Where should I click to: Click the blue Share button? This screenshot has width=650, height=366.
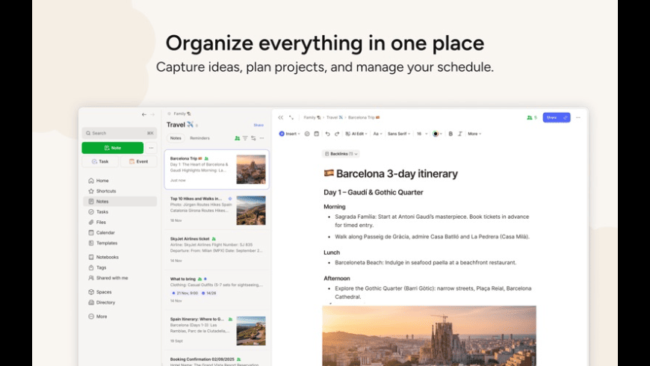tap(557, 117)
